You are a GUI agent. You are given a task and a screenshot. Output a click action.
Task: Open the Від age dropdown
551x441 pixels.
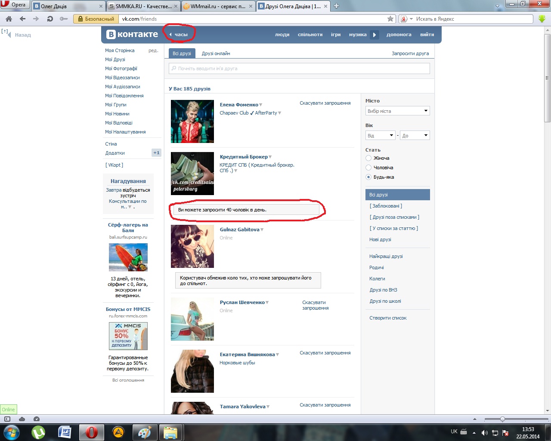tap(380, 136)
